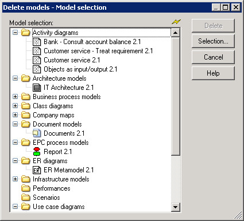The width and height of the screenshot is (244, 221).
Task: Expand the Business process models node
Action: 15,96
